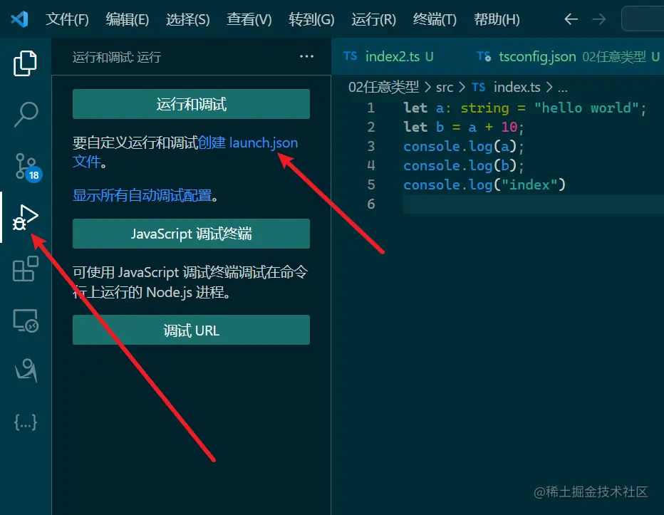Select breadcrumb 02任意类型
The height and width of the screenshot is (515, 664).
(384, 87)
